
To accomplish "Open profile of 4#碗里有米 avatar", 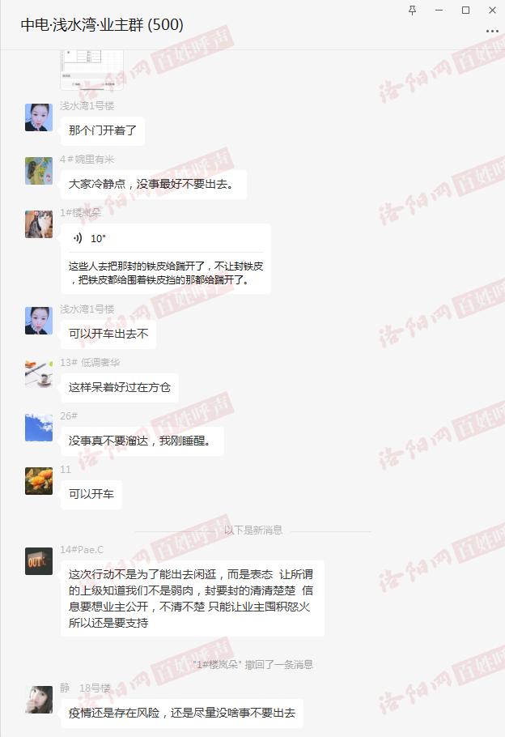I will 39,171.
